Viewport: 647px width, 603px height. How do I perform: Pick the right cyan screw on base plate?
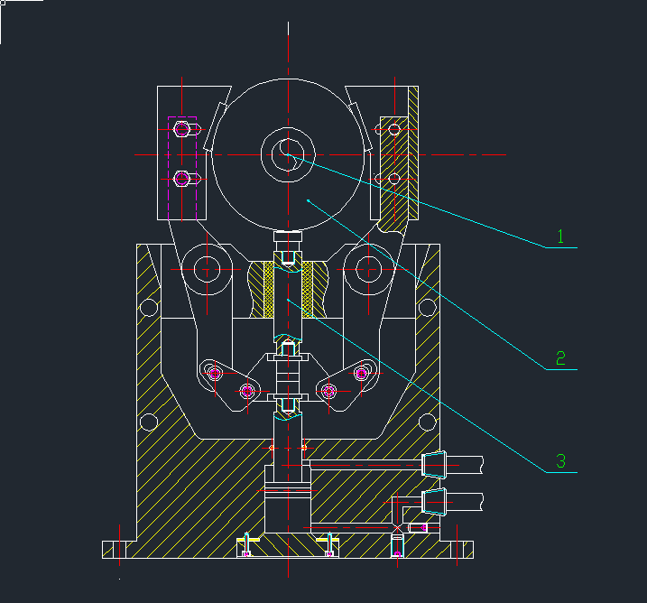330,544
